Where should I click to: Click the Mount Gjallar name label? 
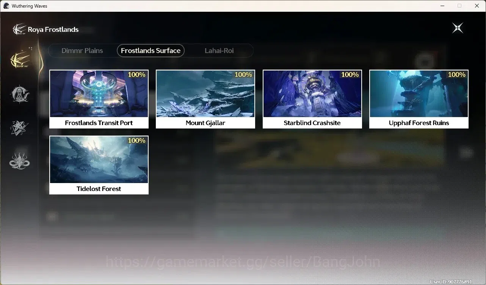[x=205, y=123]
